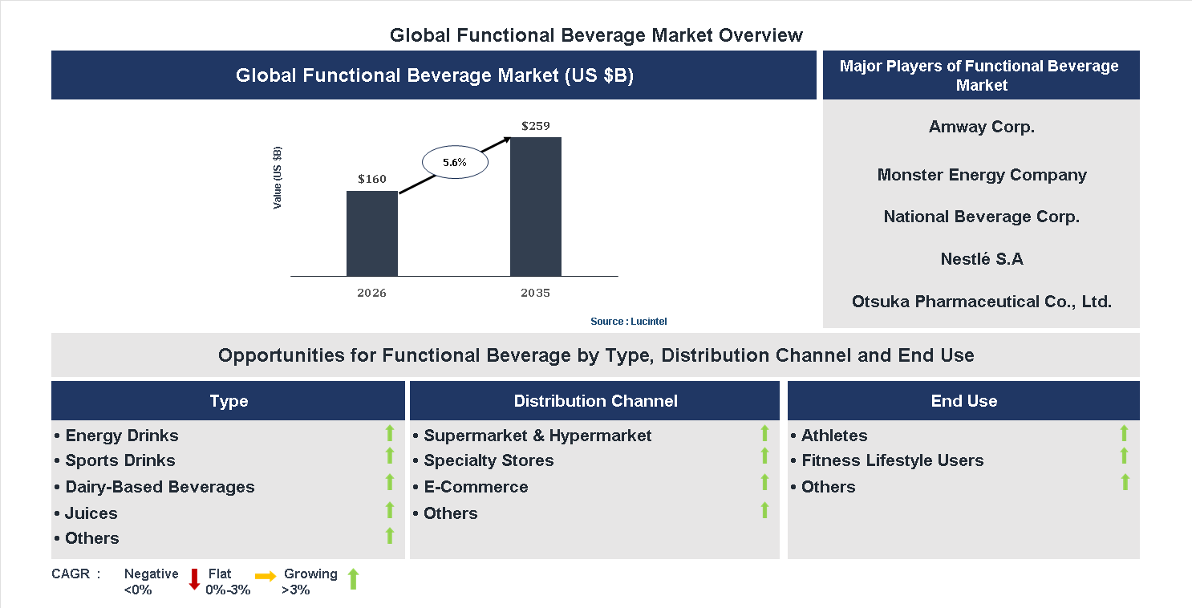Select the $259 bar for 2035
The image size is (1192, 608).
tap(536, 205)
